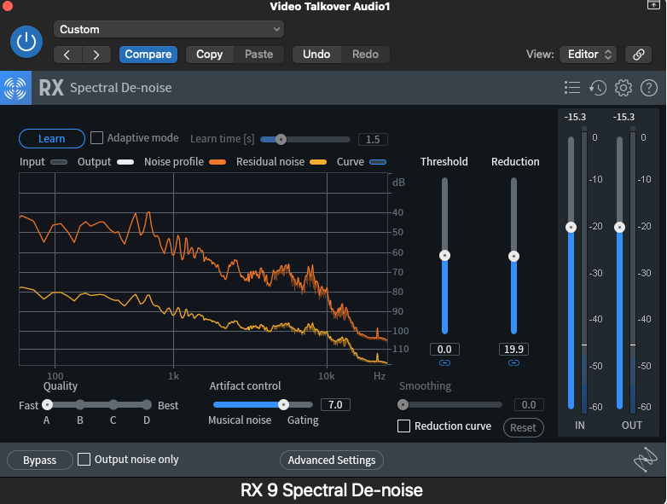
Task: Click the OUT gain fader handle
Action: [619, 227]
